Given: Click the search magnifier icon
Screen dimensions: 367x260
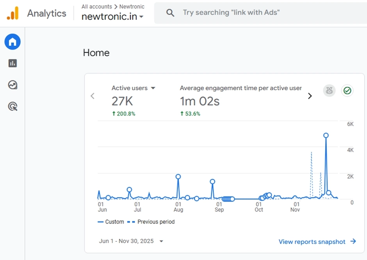Looking at the screenshot, I should [170, 13].
